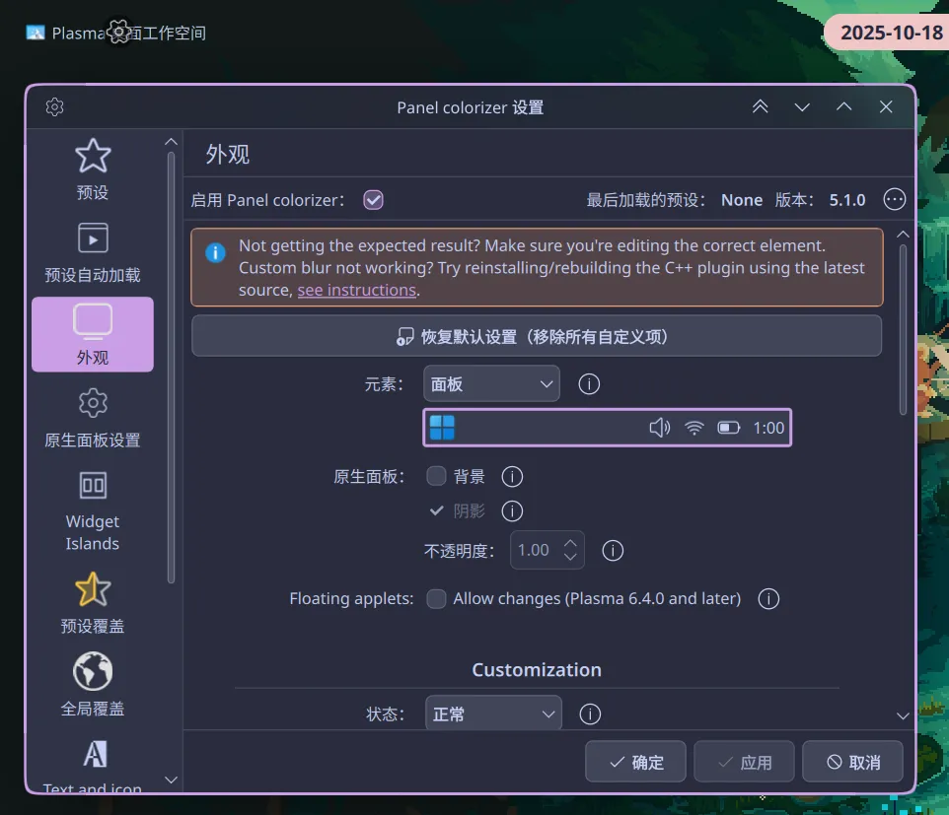The image size is (949, 815).
Task: Click the info icon beside 不透明度
Action: pyautogui.click(x=613, y=550)
